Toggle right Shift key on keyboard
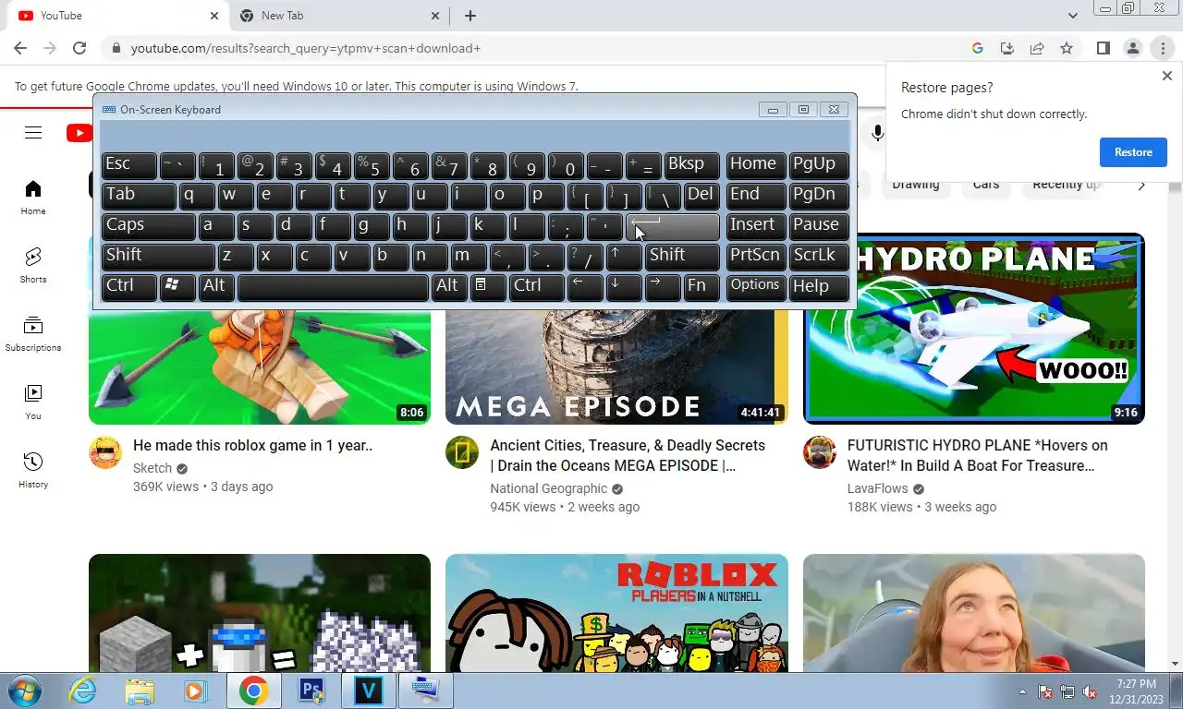 [682, 257]
